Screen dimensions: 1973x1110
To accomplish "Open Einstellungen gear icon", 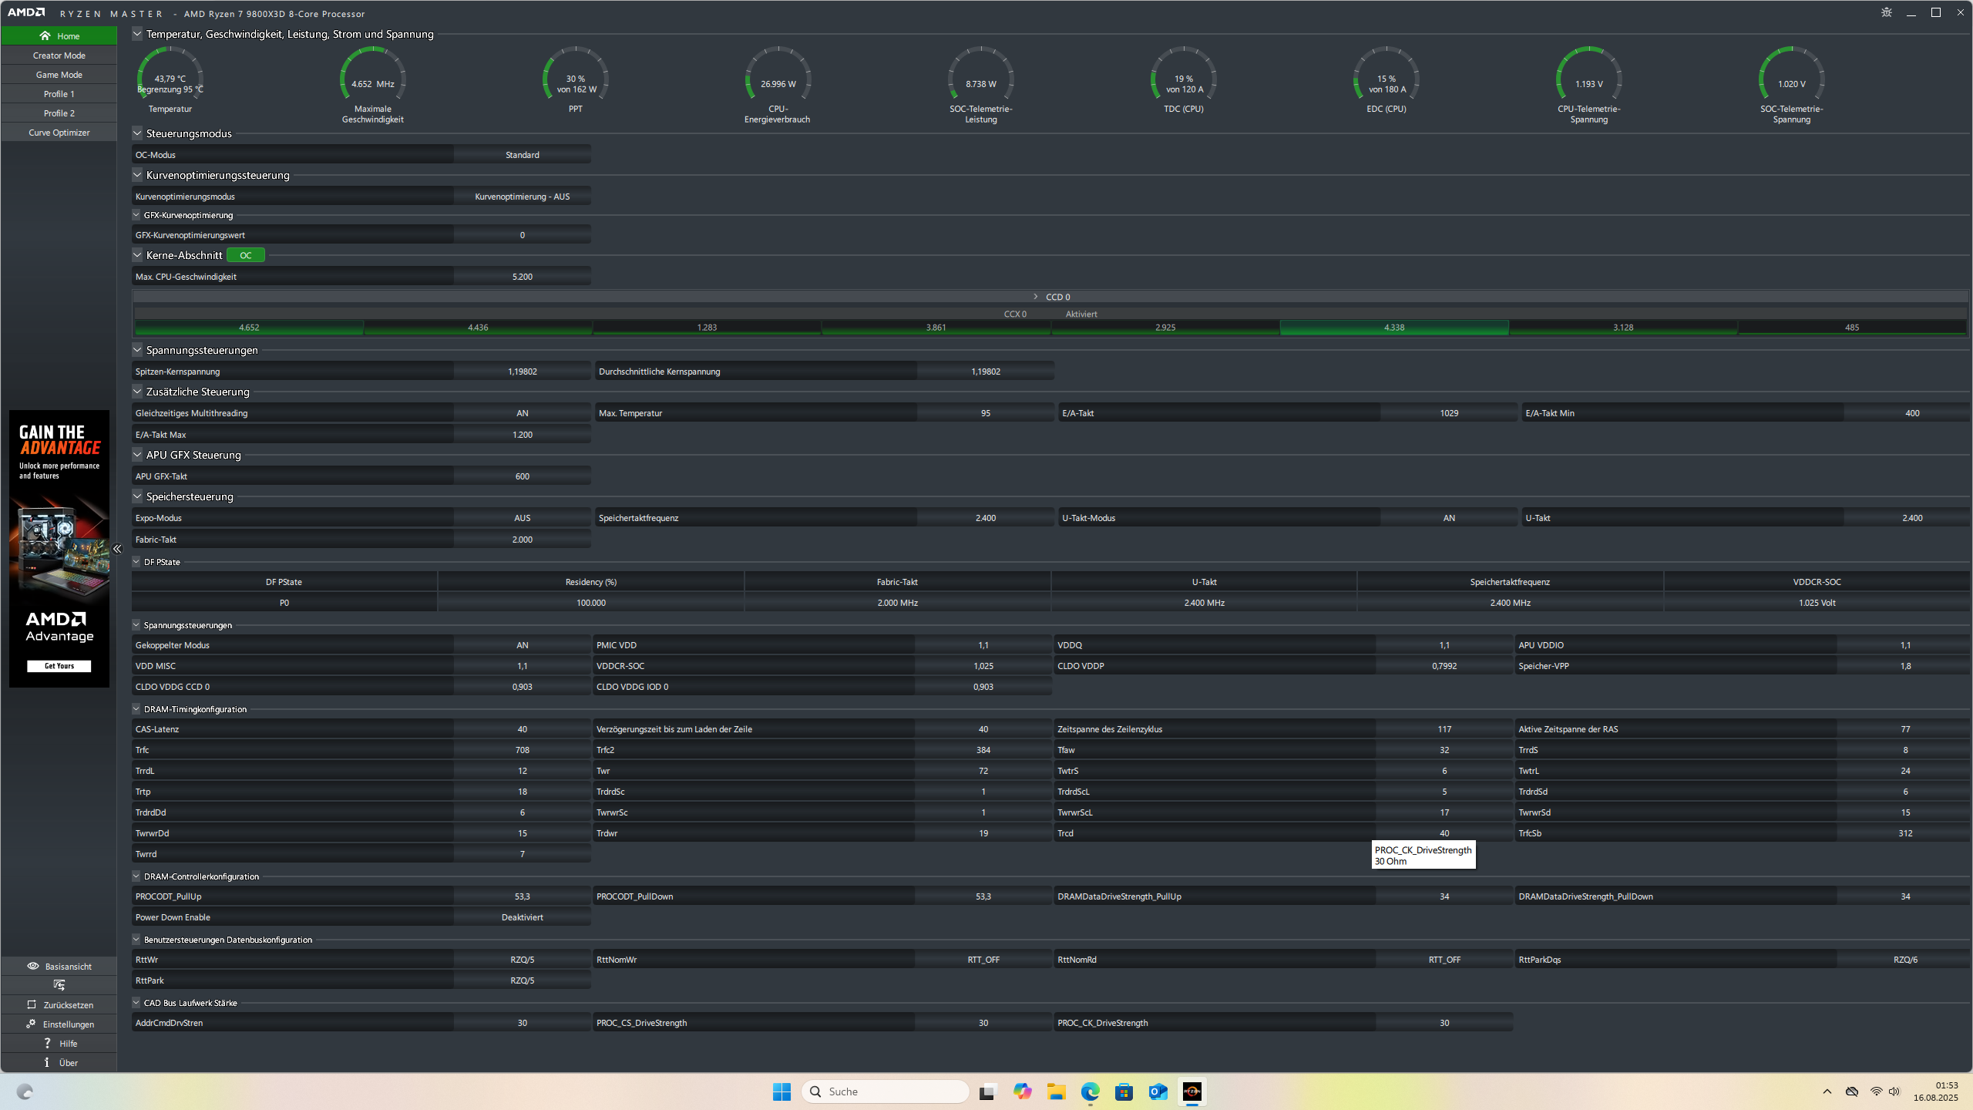I will 31,1024.
